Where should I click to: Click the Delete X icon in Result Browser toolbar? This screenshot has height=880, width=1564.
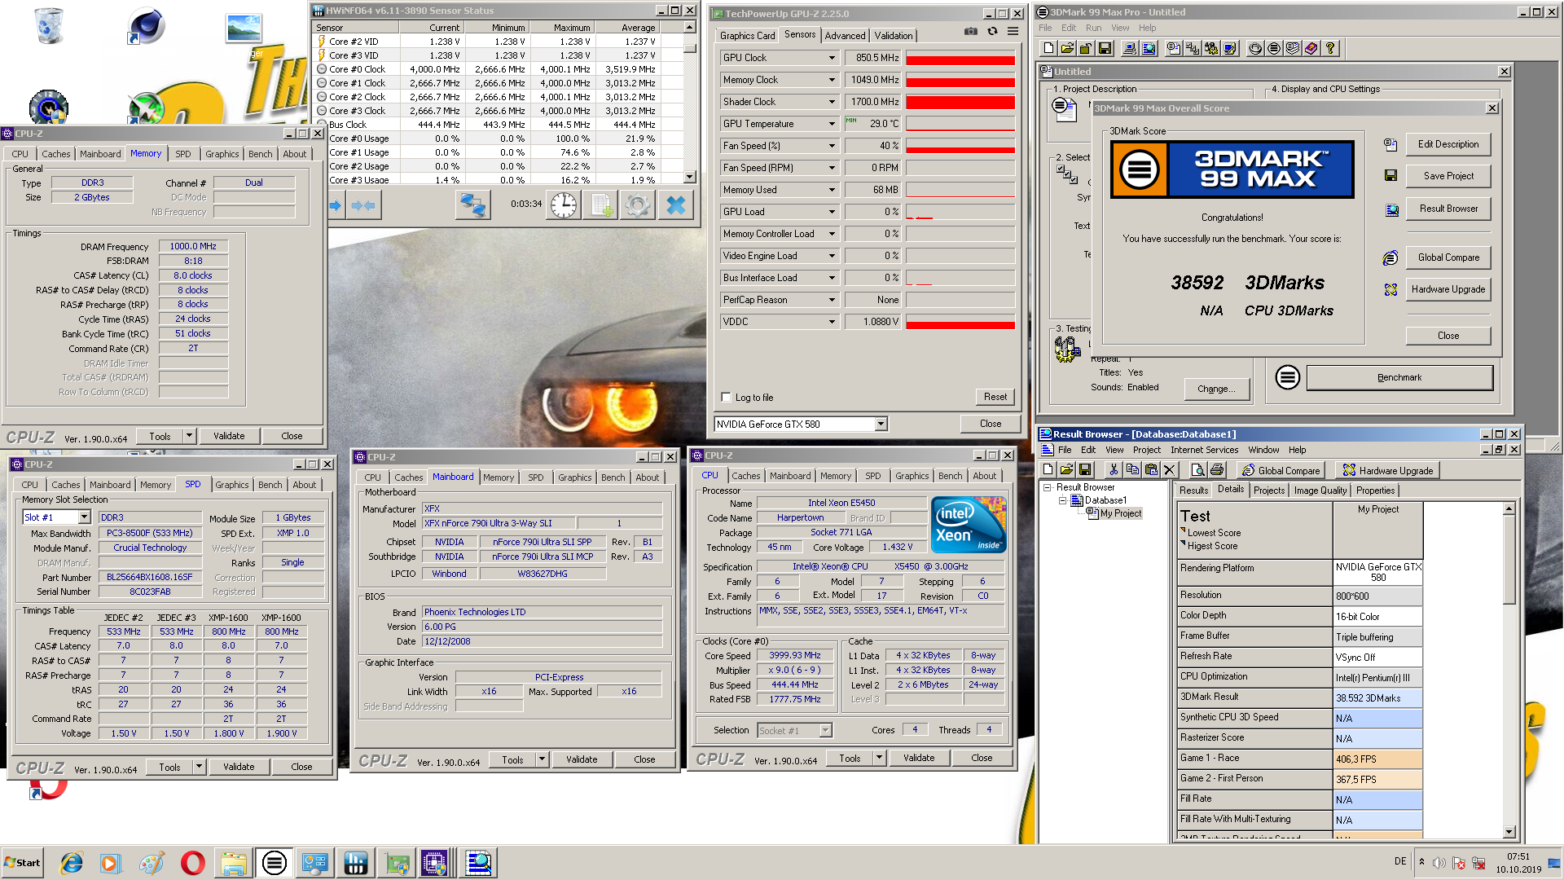point(1170,470)
